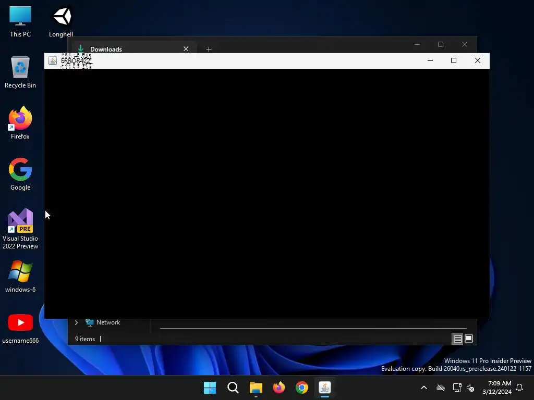Click the black ERROR422 window canvas

coord(267,194)
